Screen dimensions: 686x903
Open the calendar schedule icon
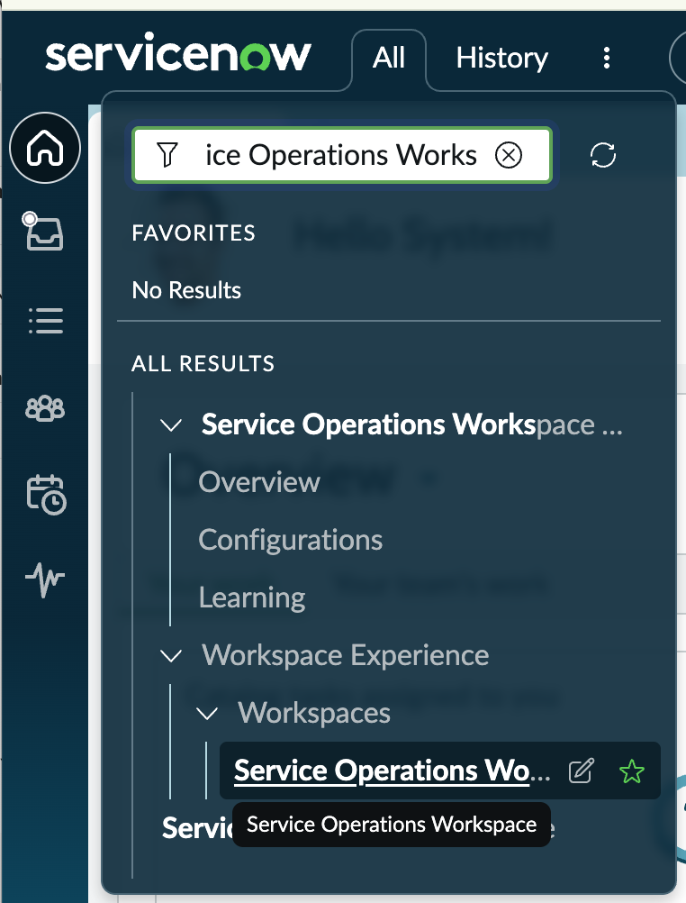pos(45,494)
